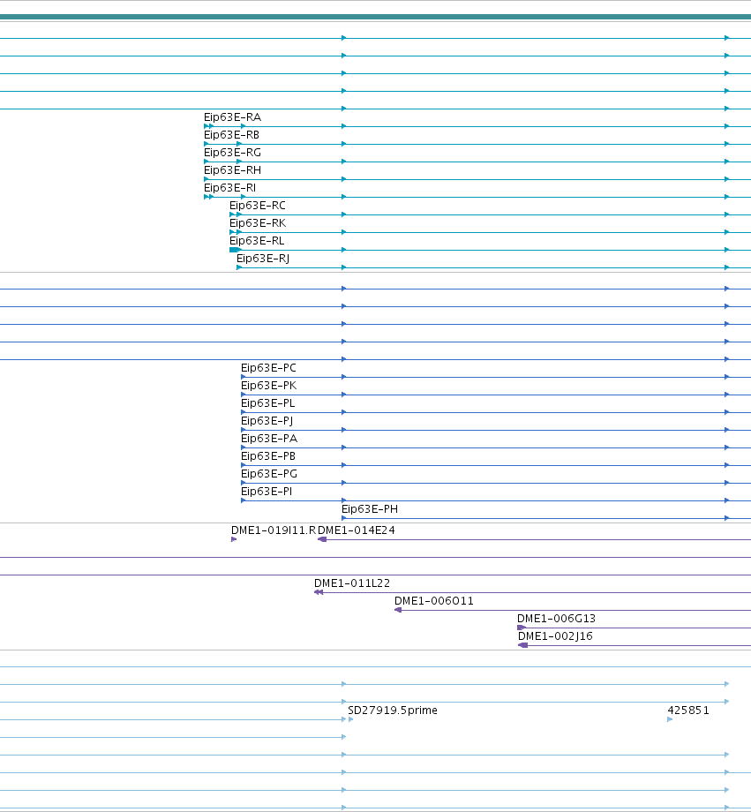
Task: Click the arrow glyph of DME1-006O11
Action: click(x=398, y=610)
